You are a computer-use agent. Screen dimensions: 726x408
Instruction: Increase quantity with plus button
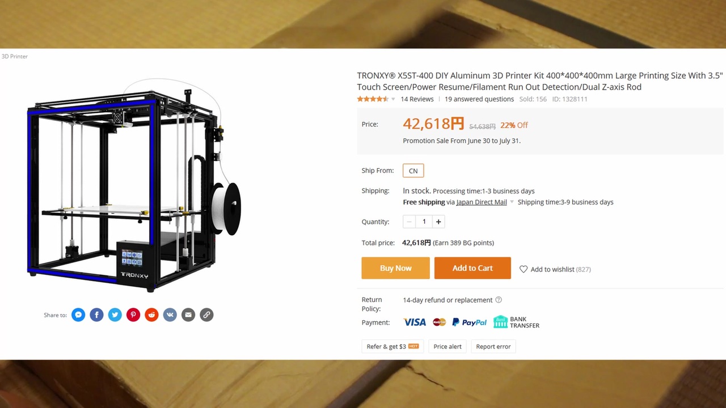438,222
